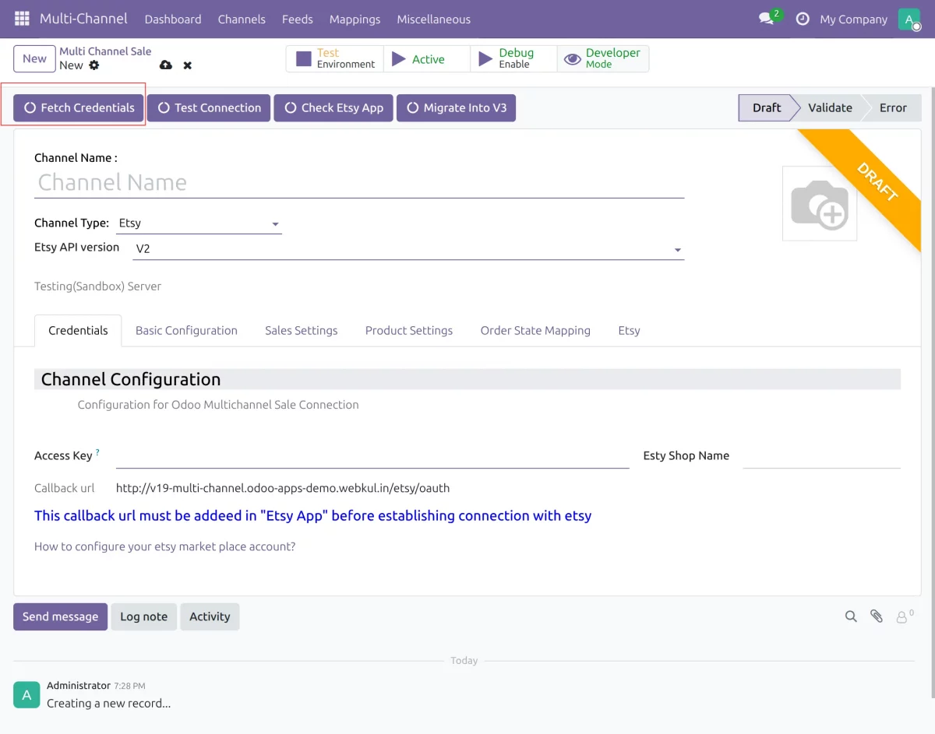Image resolution: width=935 pixels, height=734 pixels.
Task: Toggle the Active status button
Action: [x=427, y=58]
